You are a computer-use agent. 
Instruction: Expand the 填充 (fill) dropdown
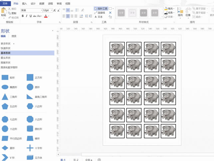(170, 8)
